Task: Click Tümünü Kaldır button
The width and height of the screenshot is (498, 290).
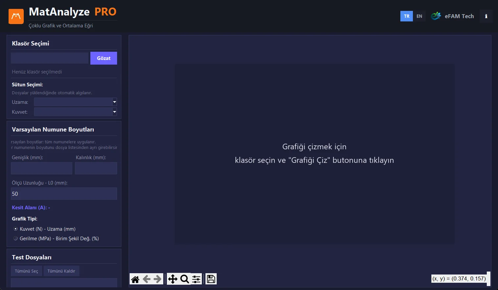Action: (x=61, y=271)
